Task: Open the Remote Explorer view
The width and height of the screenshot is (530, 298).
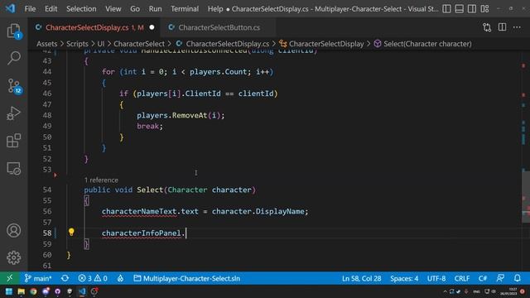Action: tap(14, 168)
